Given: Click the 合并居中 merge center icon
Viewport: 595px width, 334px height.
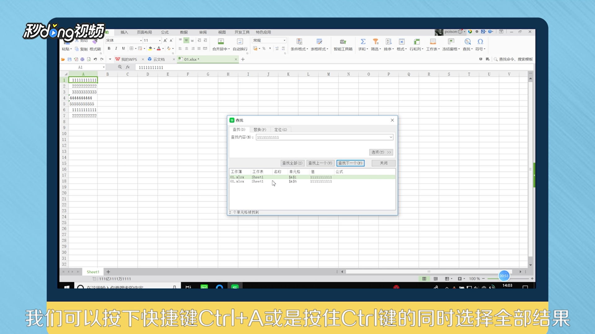Looking at the screenshot, I should [x=221, y=42].
